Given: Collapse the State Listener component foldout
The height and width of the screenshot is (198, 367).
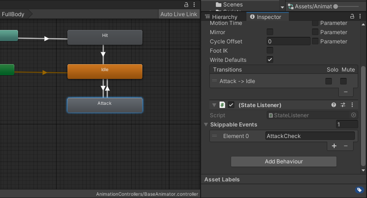Looking at the screenshot, I should 214,105.
